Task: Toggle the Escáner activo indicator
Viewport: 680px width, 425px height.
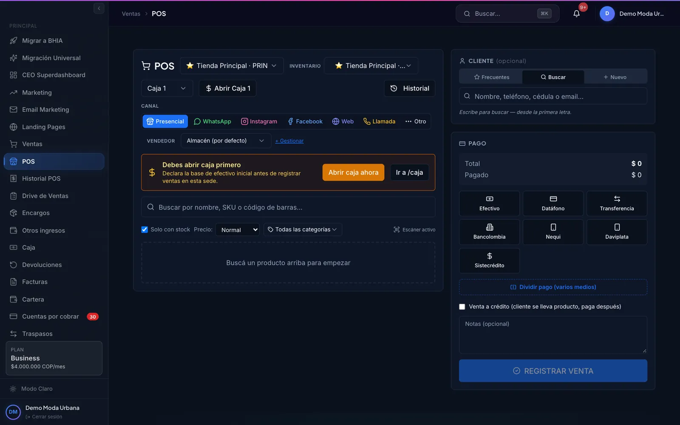Action: (414, 229)
